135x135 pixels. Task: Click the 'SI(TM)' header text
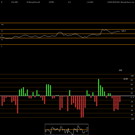tap(51, 2)
